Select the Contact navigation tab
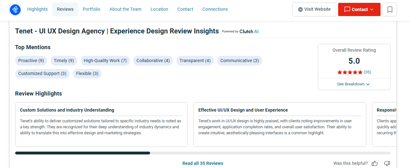 pos(185,9)
